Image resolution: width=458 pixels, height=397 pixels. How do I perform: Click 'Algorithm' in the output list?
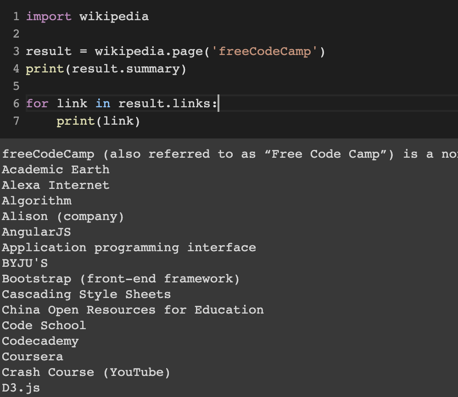click(x=37, y=201)
